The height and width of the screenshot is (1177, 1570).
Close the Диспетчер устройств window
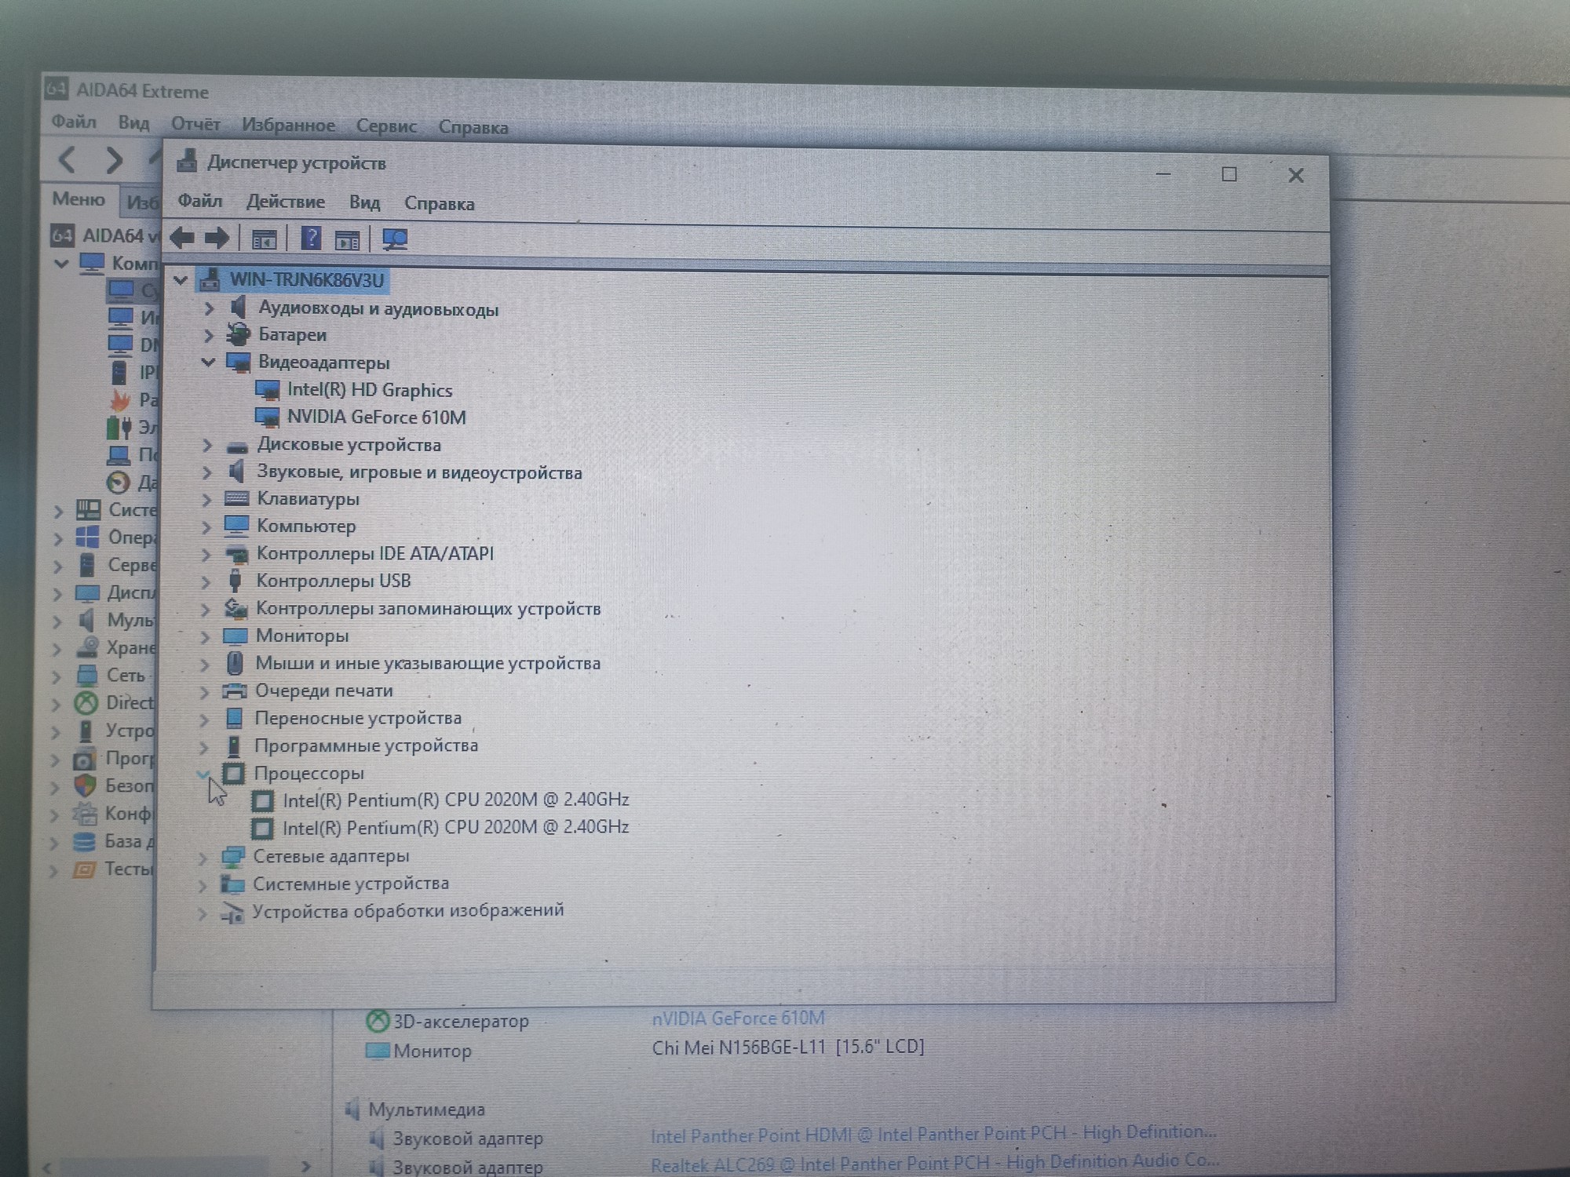tap(1295, 175)
